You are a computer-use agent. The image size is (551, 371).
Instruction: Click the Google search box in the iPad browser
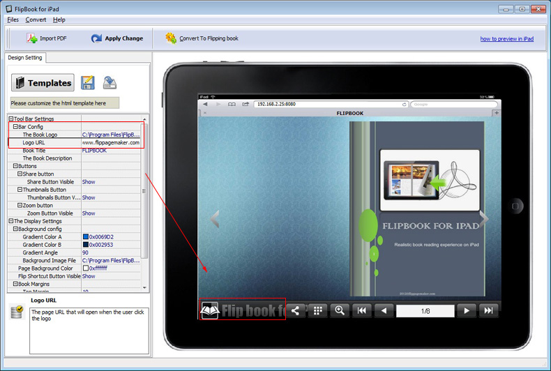pos(453,105)
